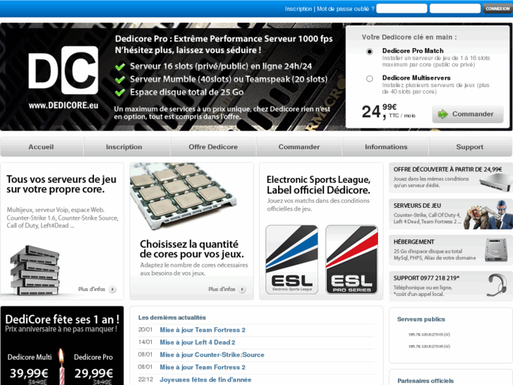Click the birthday candle icon
The image size is (513, 385).
pyautogui.click(x=61, y=367)
